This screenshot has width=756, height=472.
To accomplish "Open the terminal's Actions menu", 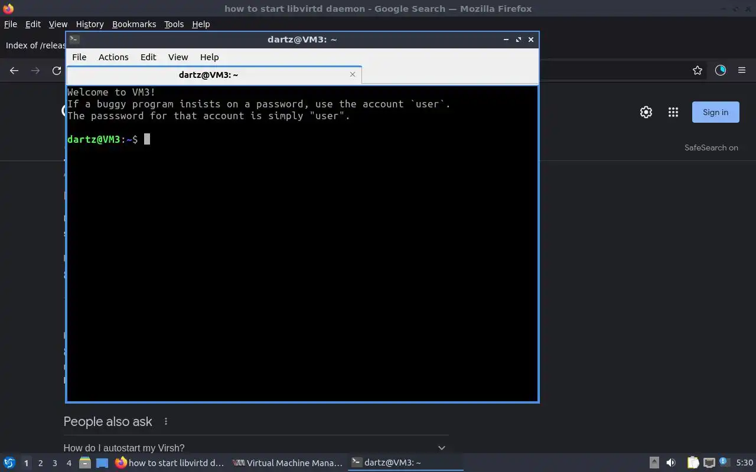I will [x=113, y=57].
